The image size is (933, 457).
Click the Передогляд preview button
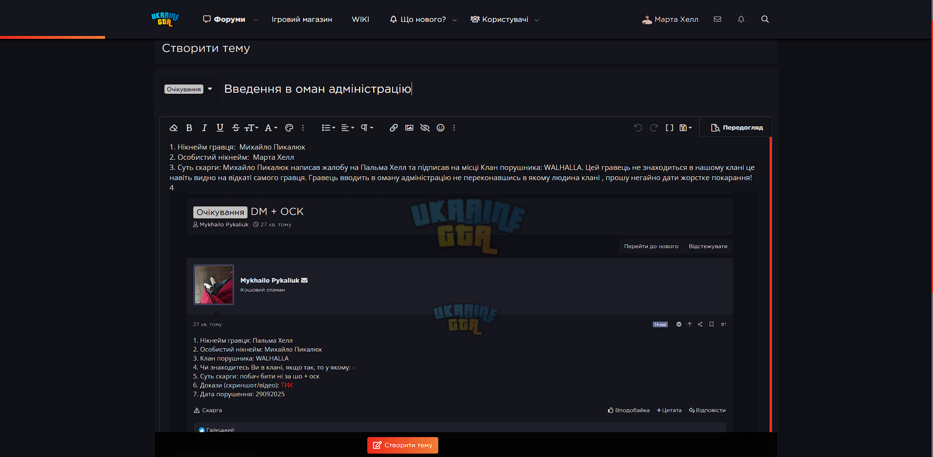(736, 128)
